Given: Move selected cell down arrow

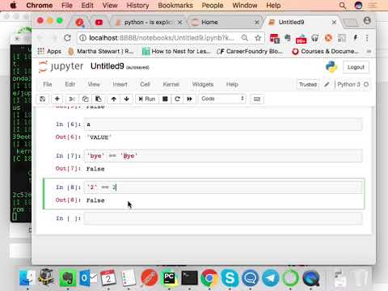Looking at the screenshot, I should (x=126, y=99).
